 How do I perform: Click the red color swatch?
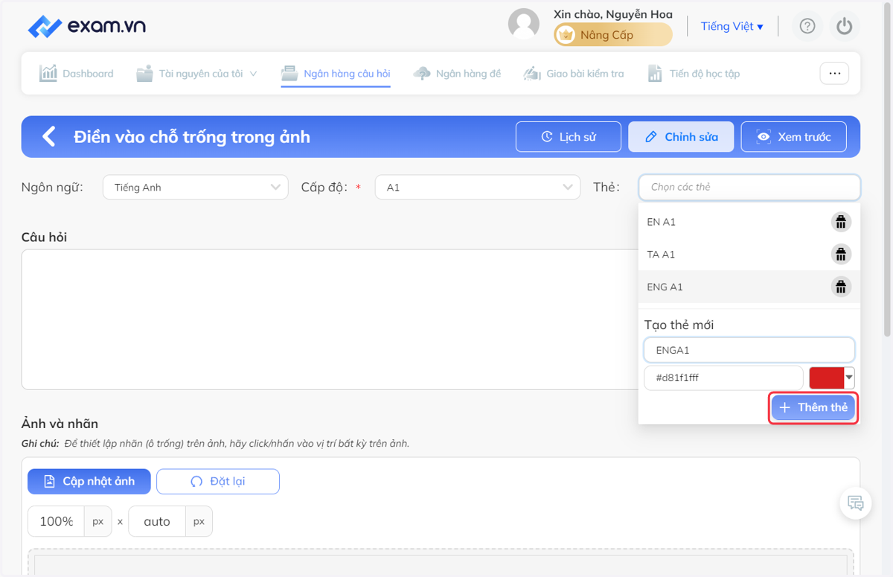point(827,377)
